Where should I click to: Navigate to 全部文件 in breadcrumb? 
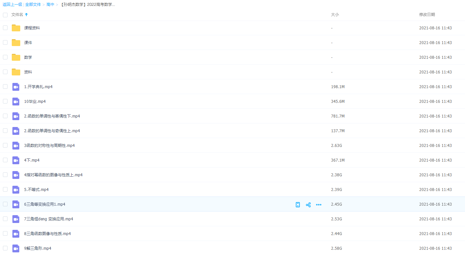click(33, 5)
